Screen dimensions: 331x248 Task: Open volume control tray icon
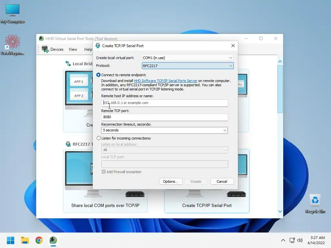point(300,240)
